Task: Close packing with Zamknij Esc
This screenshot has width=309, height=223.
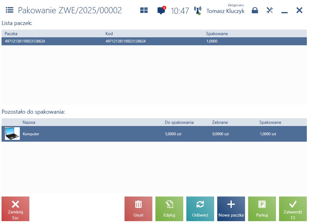Action: (x=15, y=209)
